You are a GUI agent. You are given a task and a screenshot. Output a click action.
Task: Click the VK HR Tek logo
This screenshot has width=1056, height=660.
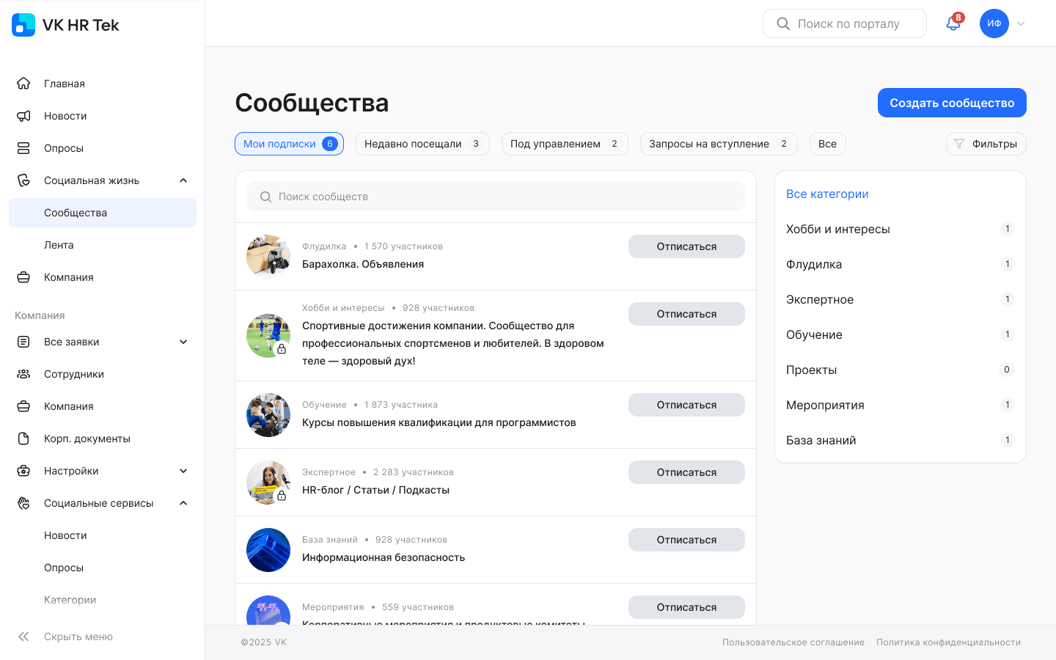tap(65, 24)
